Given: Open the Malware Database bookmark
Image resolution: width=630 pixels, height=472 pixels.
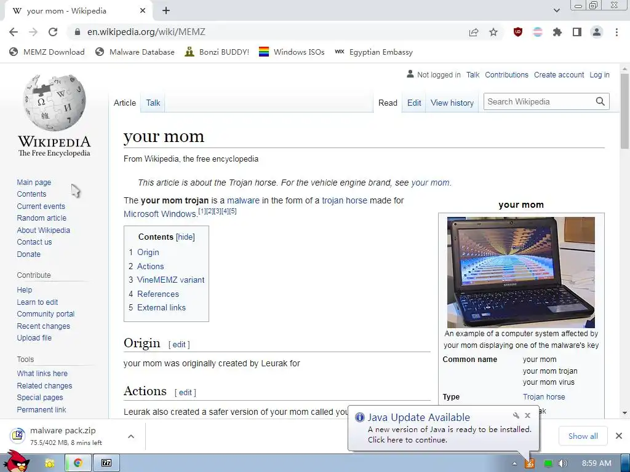Looking at the screenshot, I should 135,52.
